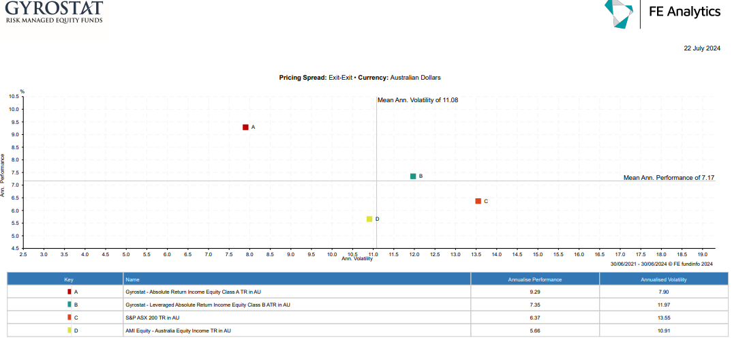Viewport: 732px width, 340px height.
Task: Click the date '22 July 2024'
Action: (702, 48)
